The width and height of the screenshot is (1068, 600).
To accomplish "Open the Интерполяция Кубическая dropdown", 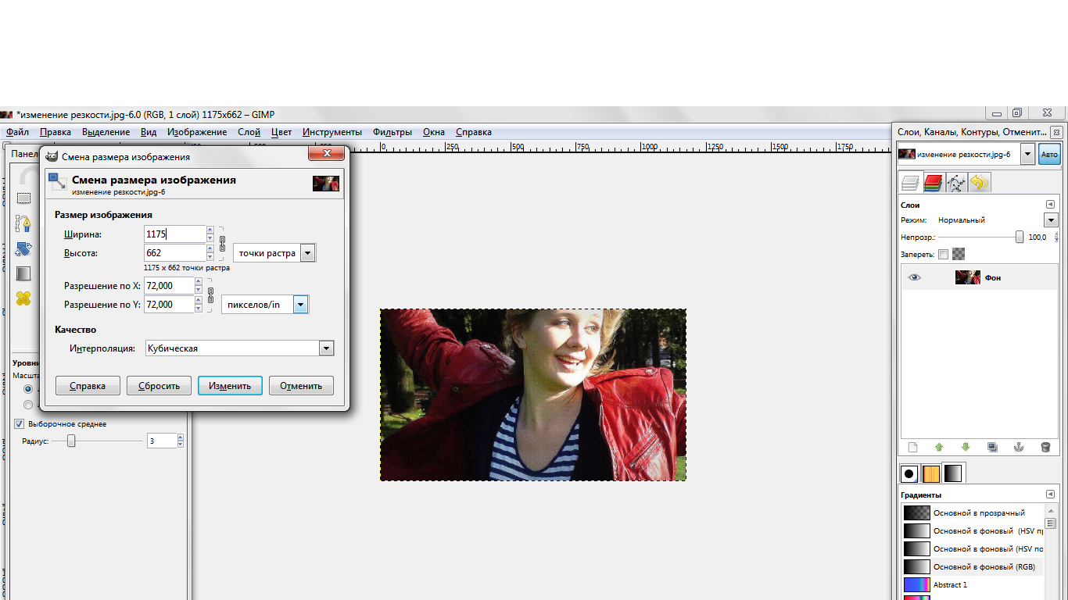I will click(x=240, y=348).
